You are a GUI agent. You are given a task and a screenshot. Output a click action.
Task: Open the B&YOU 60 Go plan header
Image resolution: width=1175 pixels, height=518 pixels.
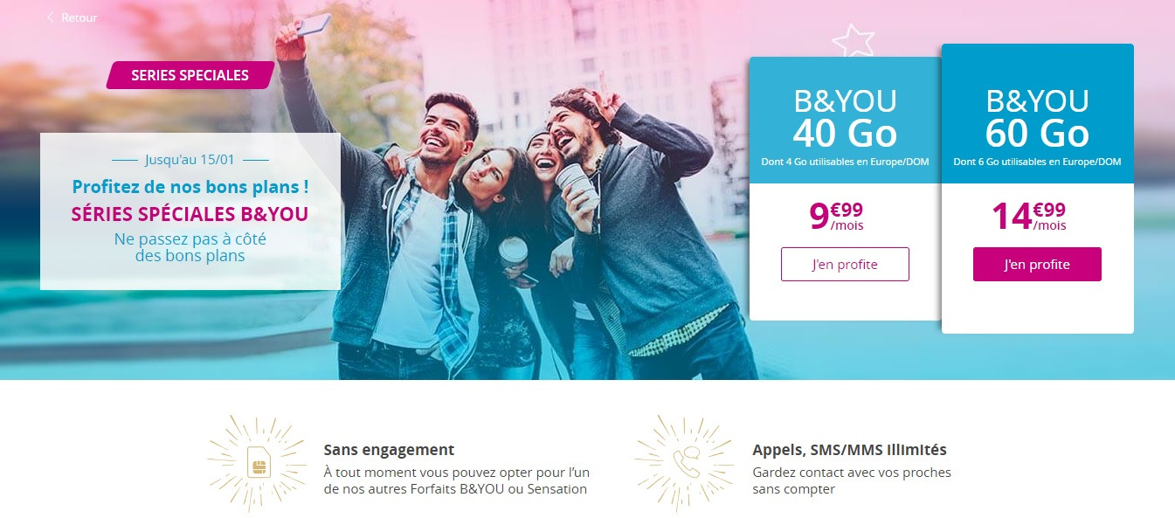click(x=1037, y=114)
